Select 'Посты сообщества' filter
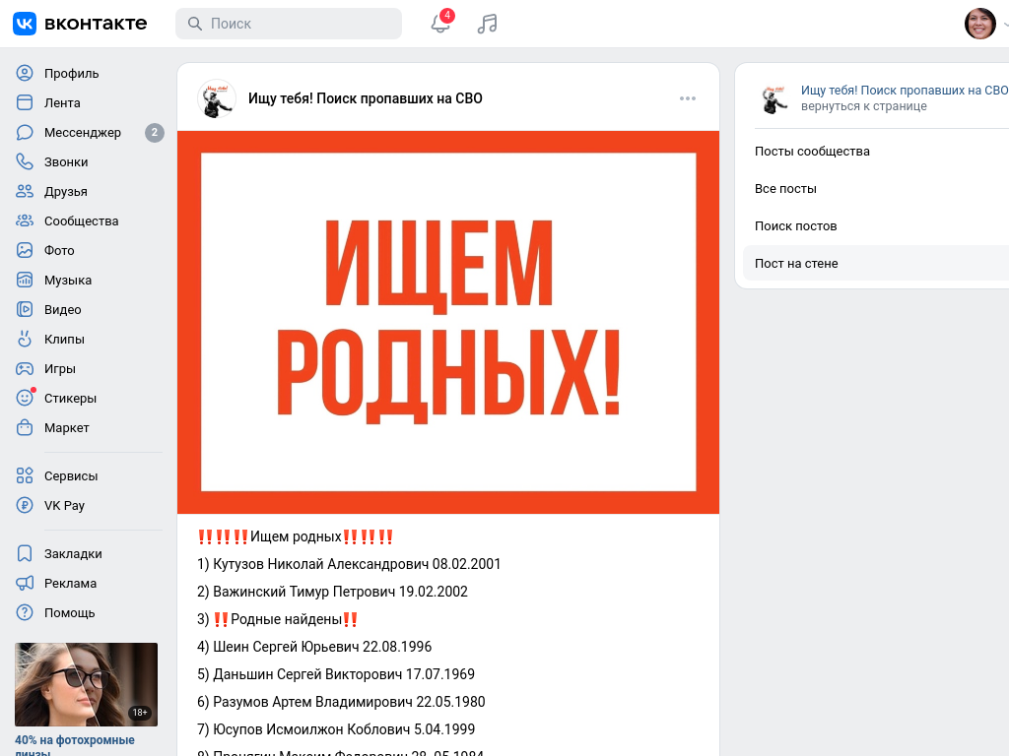This screenshot has width=1009, height=756. 812,152
